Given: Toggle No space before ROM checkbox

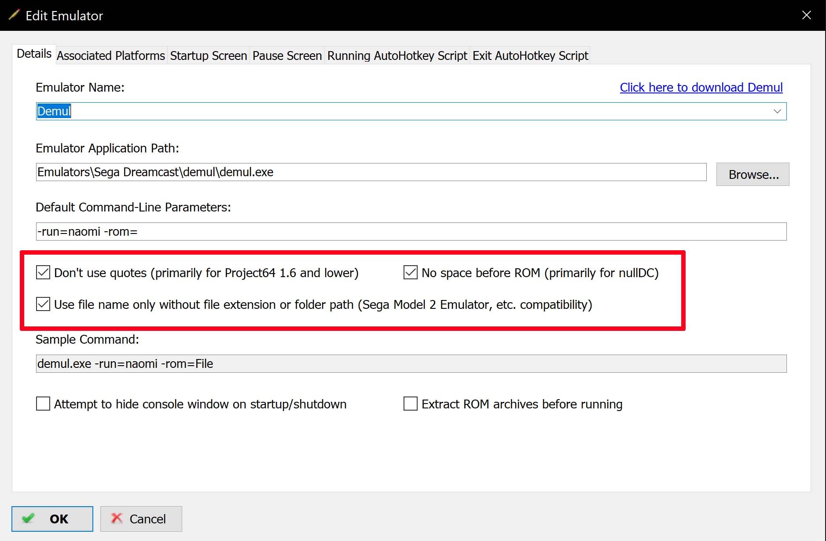Looking at the screenshot, I should [411, 273].
